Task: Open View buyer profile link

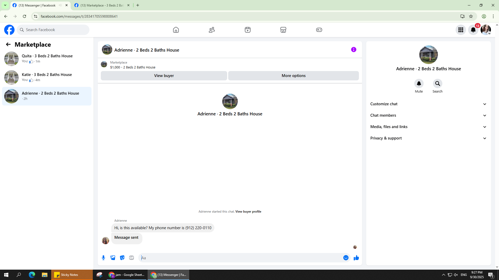Action: pyautogui.click(x=248, y=212)
